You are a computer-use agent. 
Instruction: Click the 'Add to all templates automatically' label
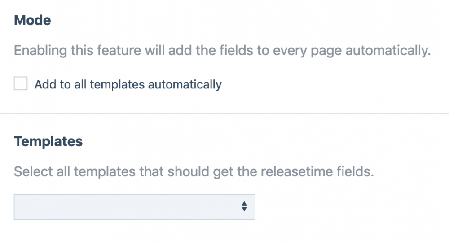[x=128, y=84]
